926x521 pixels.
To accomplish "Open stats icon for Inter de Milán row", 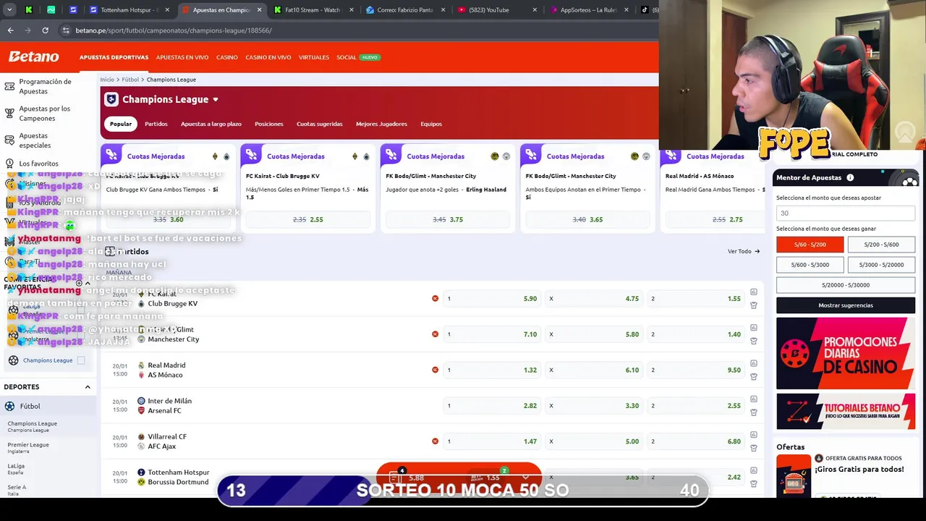I will coord(753,399).
